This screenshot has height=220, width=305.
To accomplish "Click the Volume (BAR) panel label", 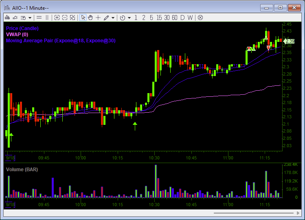I will 22,170.
